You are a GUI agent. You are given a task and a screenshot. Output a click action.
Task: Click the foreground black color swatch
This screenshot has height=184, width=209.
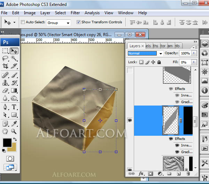pyautogui.click(x=7, y=142)
